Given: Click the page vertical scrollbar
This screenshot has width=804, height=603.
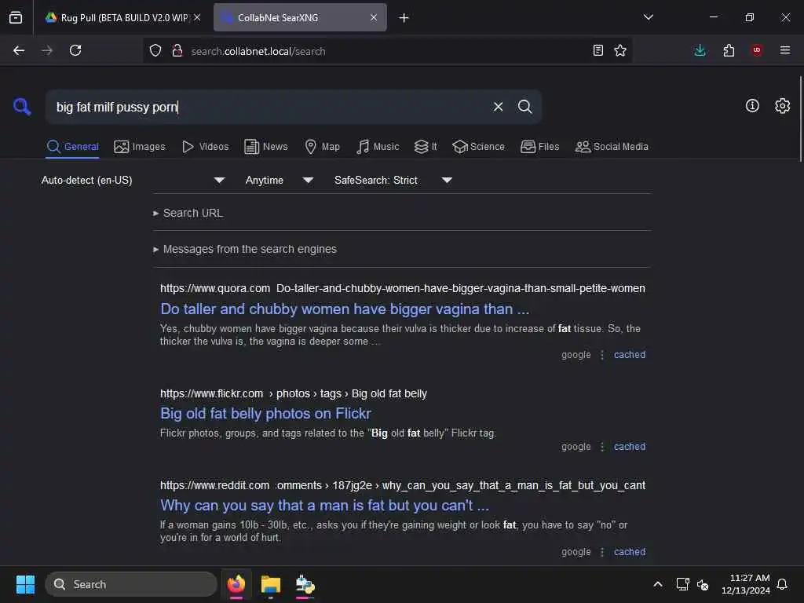Looking at the screenshot, I should tap(800, 119).
